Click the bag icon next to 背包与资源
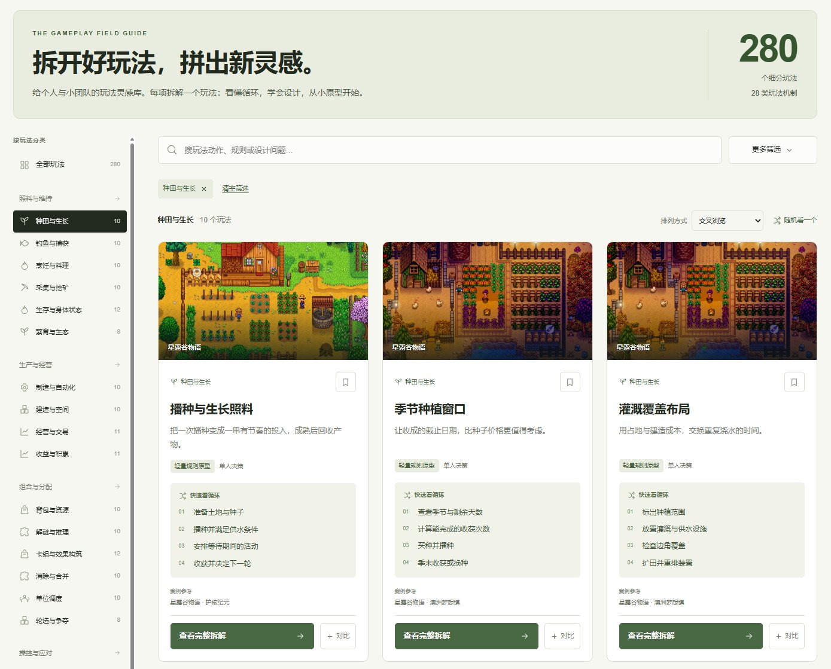The height and width of the screenshot is (669, 831). [x=25, y=510]
